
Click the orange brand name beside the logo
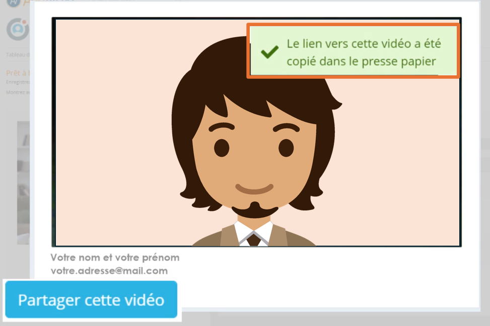tap(27, 3)
